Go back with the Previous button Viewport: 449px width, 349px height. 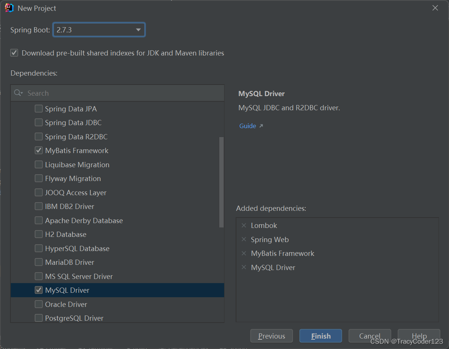click(x=271, y=336)
